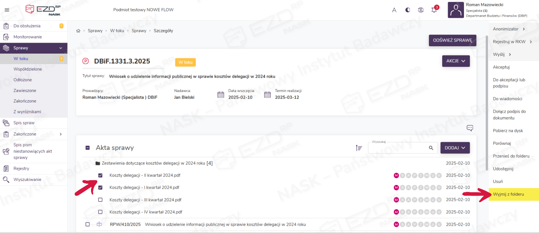The width and height of the screenshot is (539, 233).
Task: Open the comments chat bubble icon
Action: tap(470, 128)
